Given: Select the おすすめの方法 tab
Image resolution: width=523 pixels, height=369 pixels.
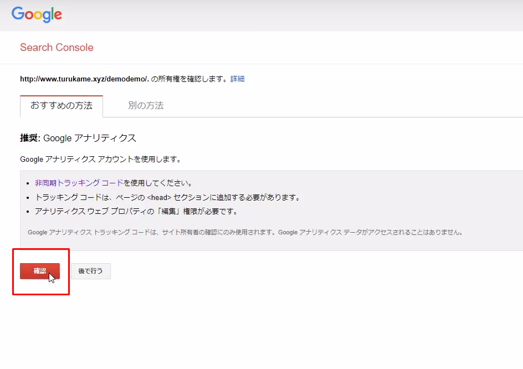Looking at the screenshot, I should pos(61,106).
